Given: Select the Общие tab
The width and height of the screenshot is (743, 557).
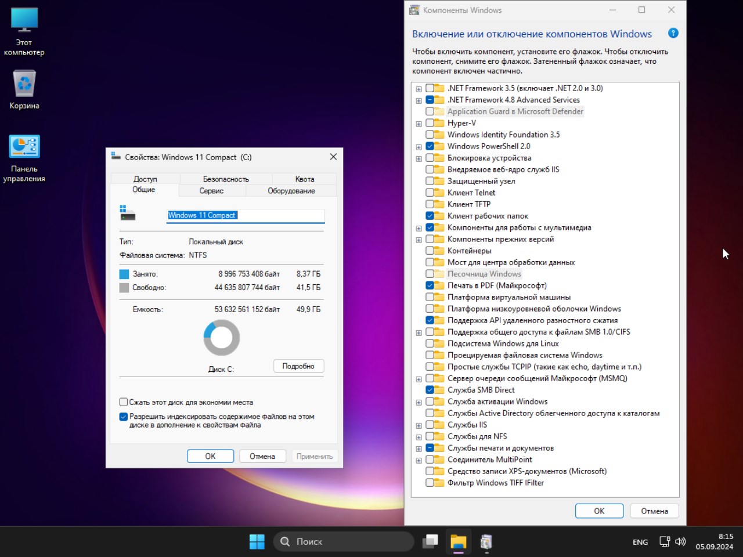Looking at the screenshot, I should click(x=144, y=190).
